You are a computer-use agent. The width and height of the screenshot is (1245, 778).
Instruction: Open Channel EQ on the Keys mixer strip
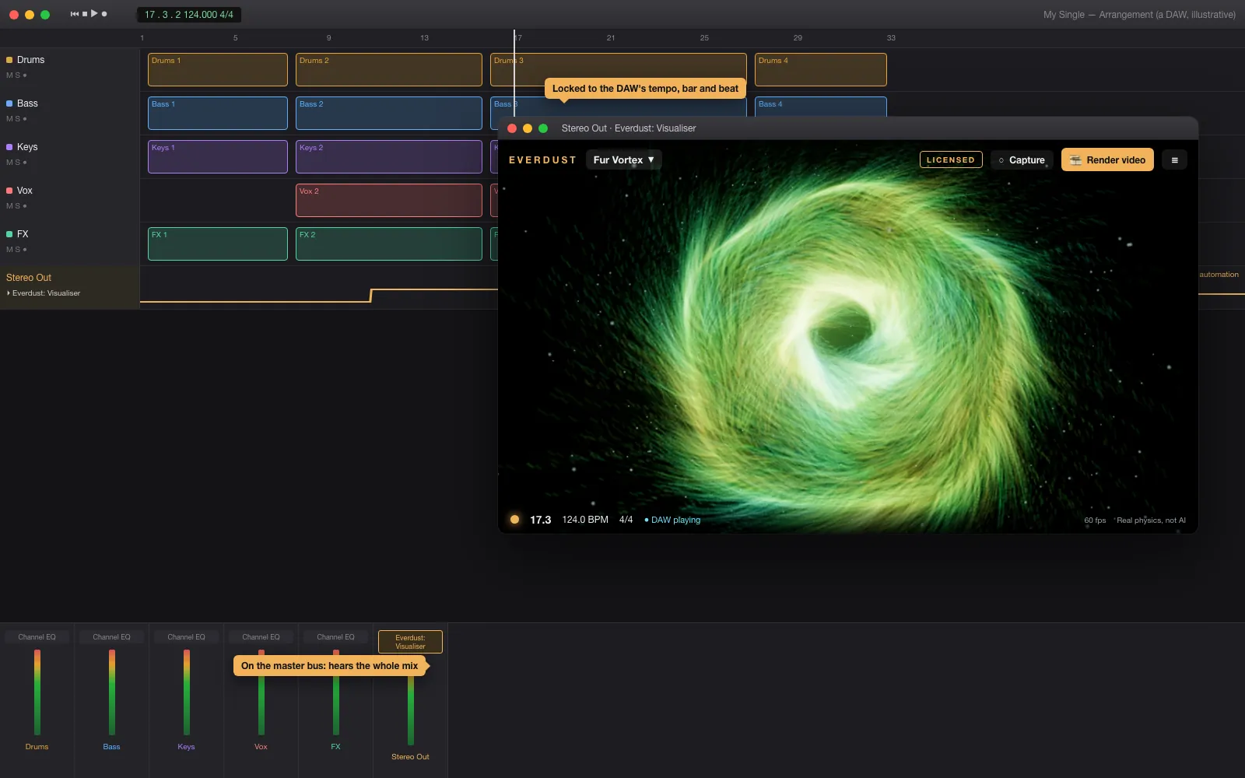tap(186, 637)
